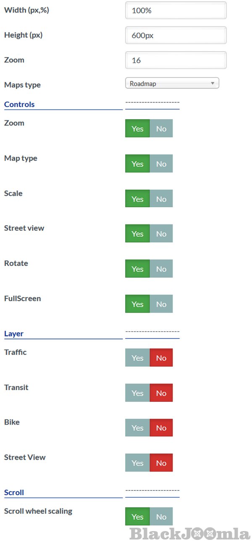Disable the FullScreen control
Viewport: 252px width, 542px height.
[x=161, y=304]
